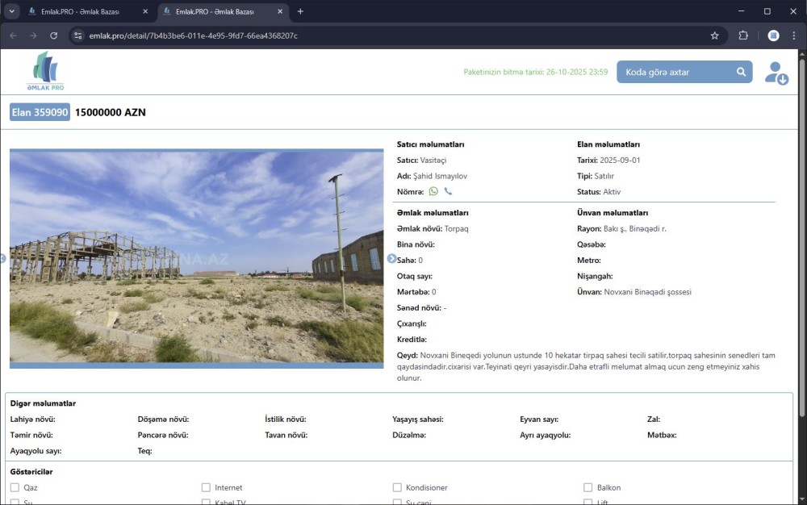The image size is (807, 505).
Task: Open the browser extensions puzzle icon
Action: click(743, 35)
